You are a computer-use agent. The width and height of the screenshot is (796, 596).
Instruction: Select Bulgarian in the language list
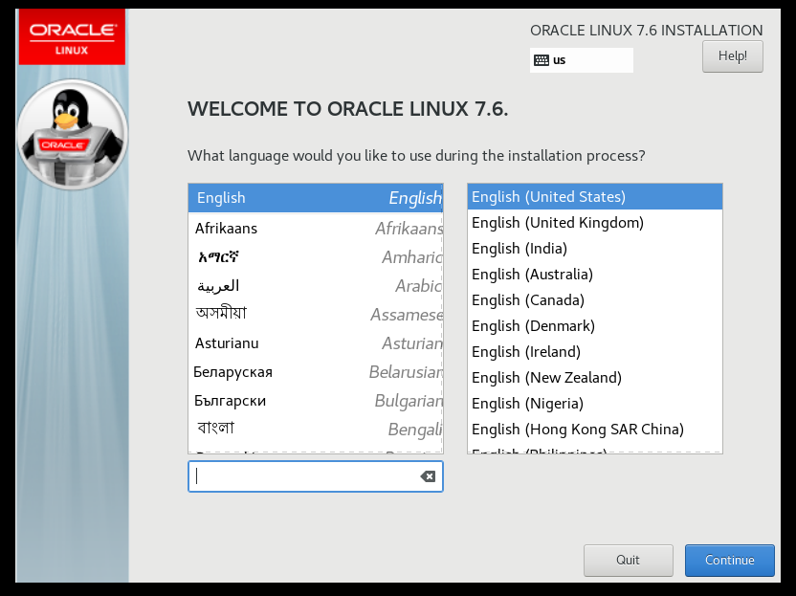[x=316, y=401]
